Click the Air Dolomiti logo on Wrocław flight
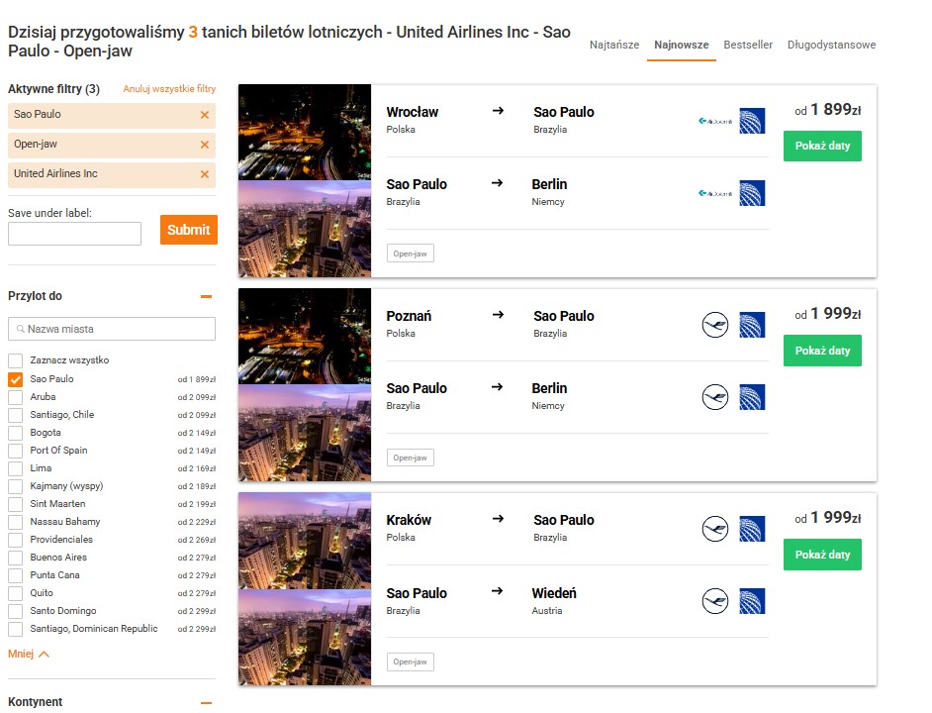The image size is (932, 713). (x=715, y=121)
